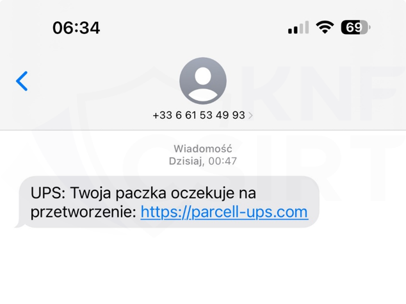Viewport: 406px width, 304px height.
Task: Open sender number +33 6 61 53 49 93
Action: [x=199, y=115]
